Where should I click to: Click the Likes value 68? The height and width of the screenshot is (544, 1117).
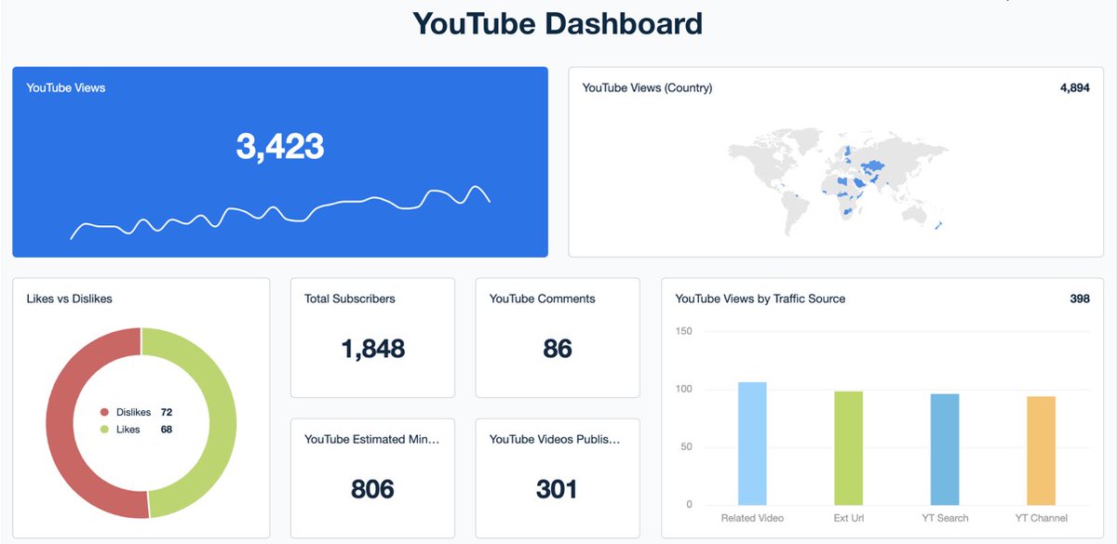click(x=167, y=430)
